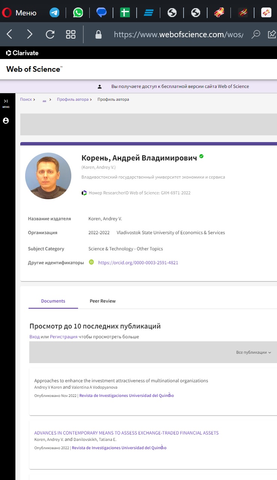Switch to the Documents tab
The image size is (277, 480).
[x=53, y=301]
